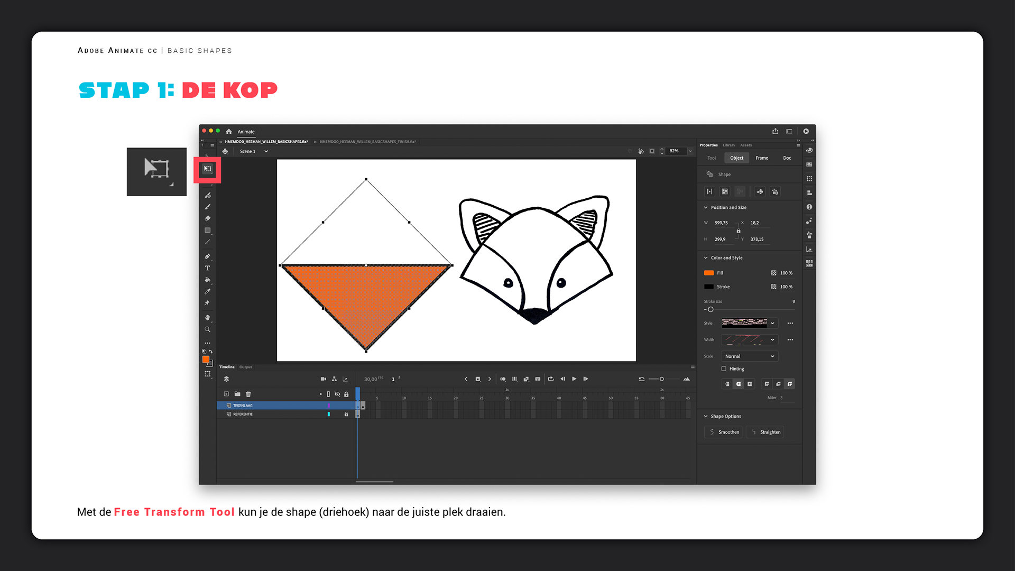Pick the Text tool
Viewport: 1015px width, 571px height.
(207, 268)
